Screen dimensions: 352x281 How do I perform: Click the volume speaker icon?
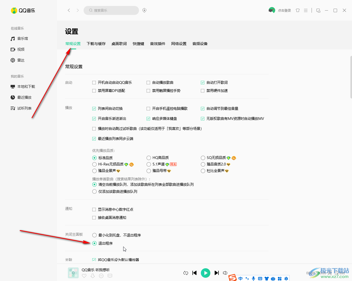225,273
